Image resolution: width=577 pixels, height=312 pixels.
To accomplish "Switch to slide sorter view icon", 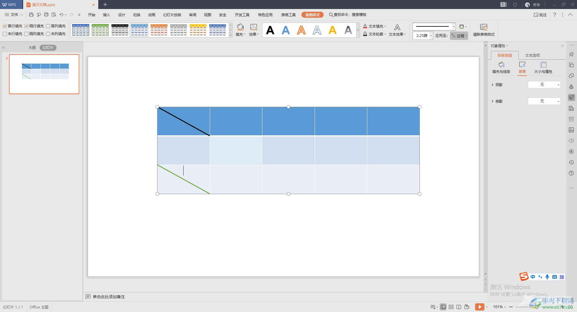I will click(451, 307).
